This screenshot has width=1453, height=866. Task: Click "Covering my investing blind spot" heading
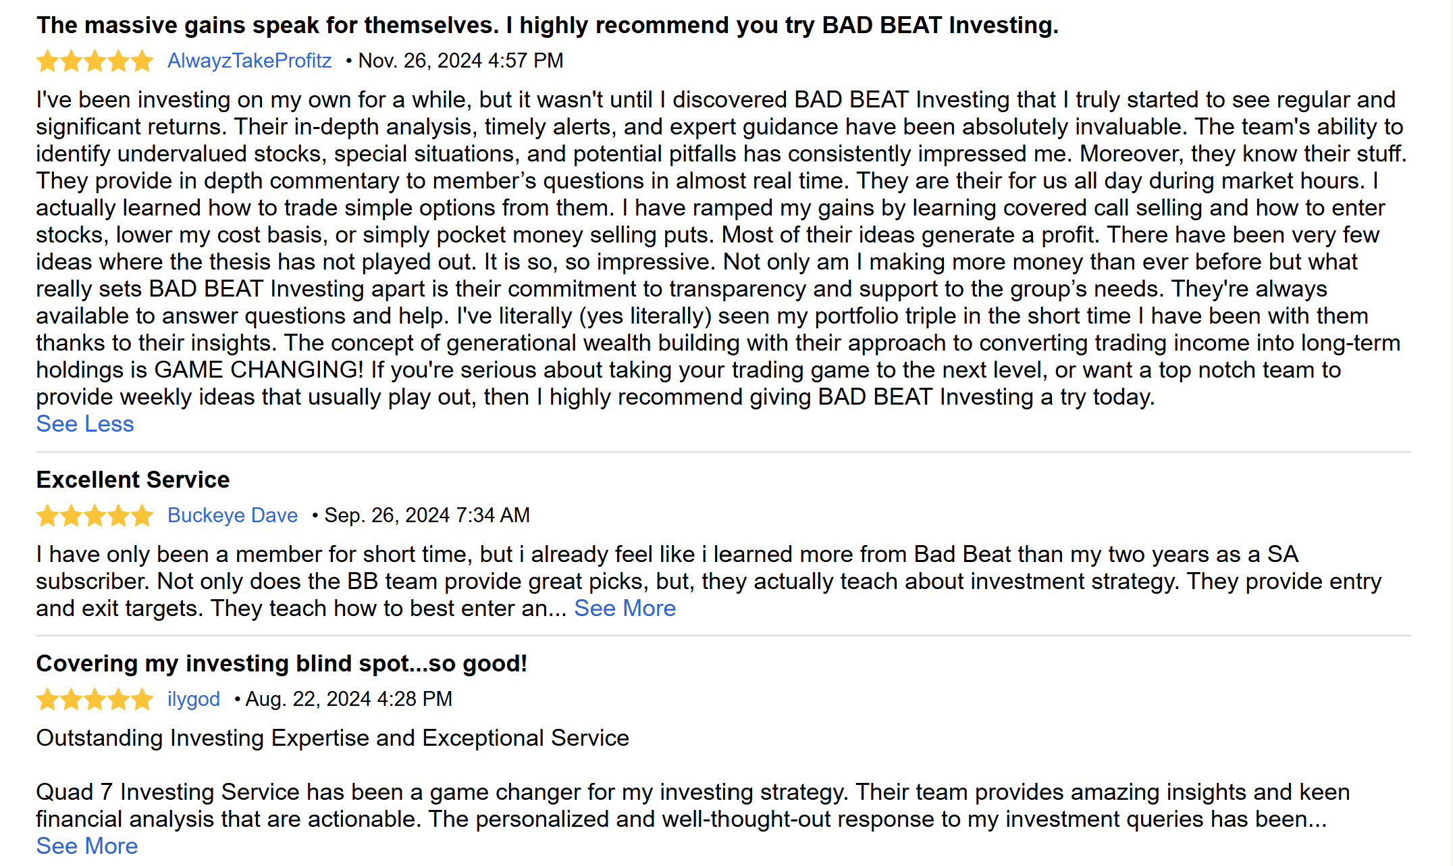282,664
